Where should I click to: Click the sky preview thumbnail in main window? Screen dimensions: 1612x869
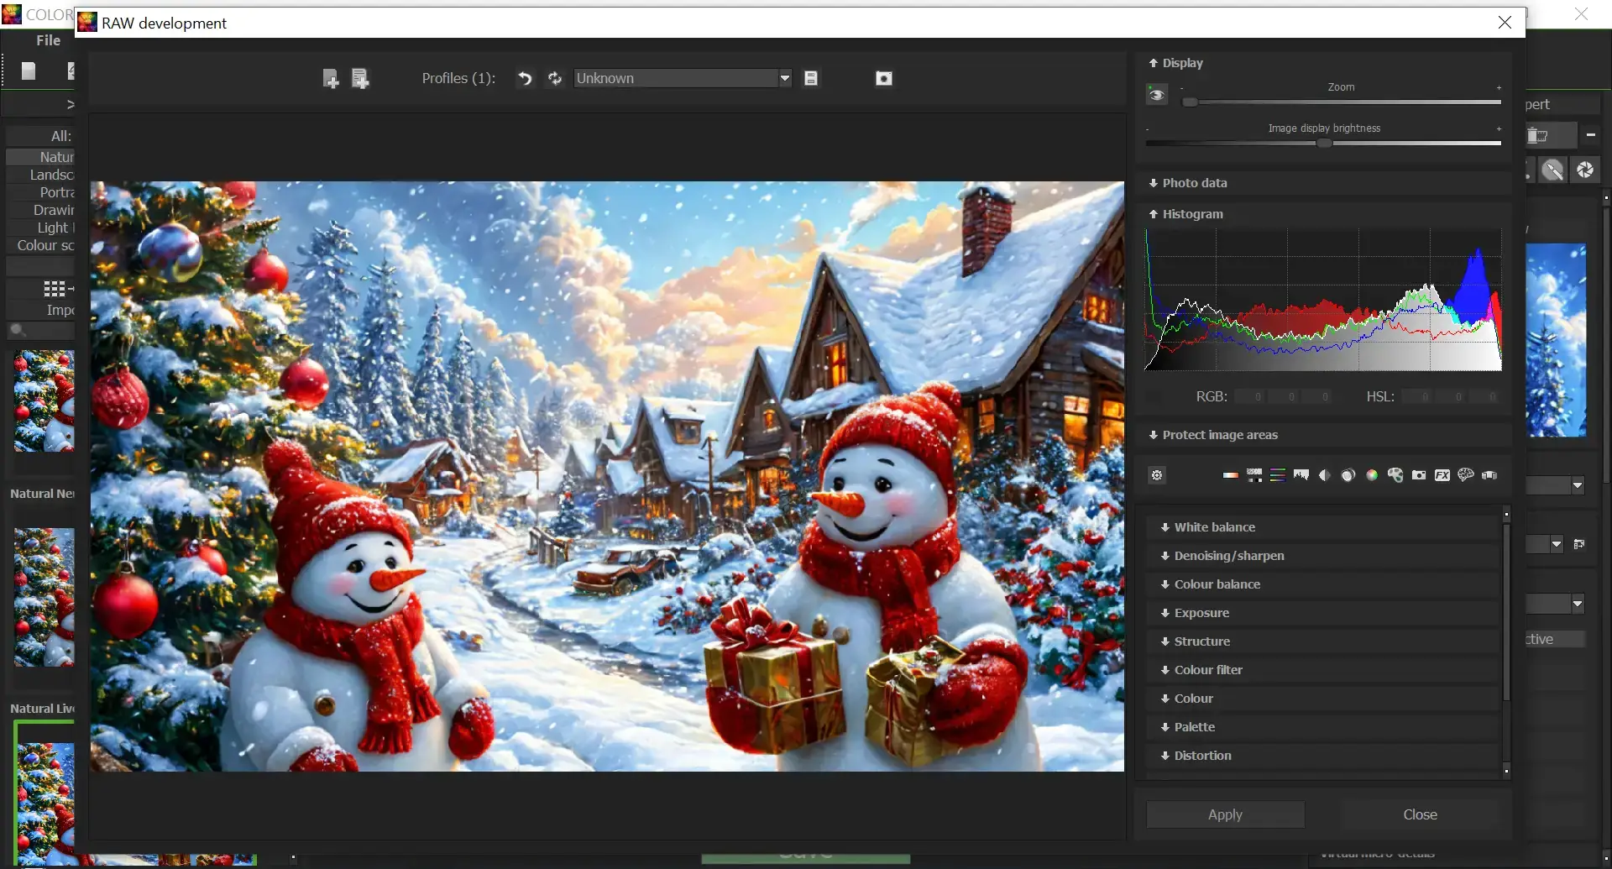pos(1556,340)
